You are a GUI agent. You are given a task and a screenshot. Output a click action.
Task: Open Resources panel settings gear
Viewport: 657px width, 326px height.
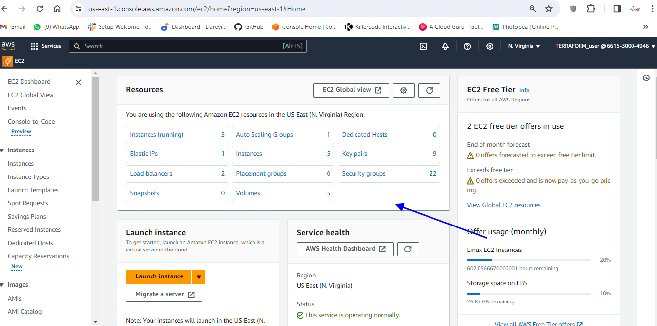point(404,90)
